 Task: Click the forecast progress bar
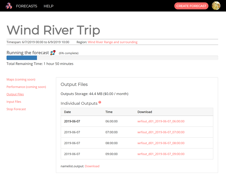[x=112, y=58]
